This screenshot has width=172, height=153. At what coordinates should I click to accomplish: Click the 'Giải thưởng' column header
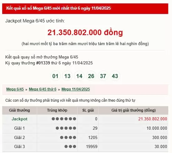point(19,110)
